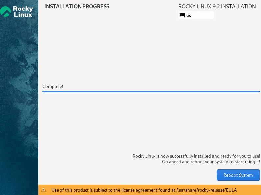The image size is (261, 195).
Task: Select the Complete! status text
Action: point(53,86)
